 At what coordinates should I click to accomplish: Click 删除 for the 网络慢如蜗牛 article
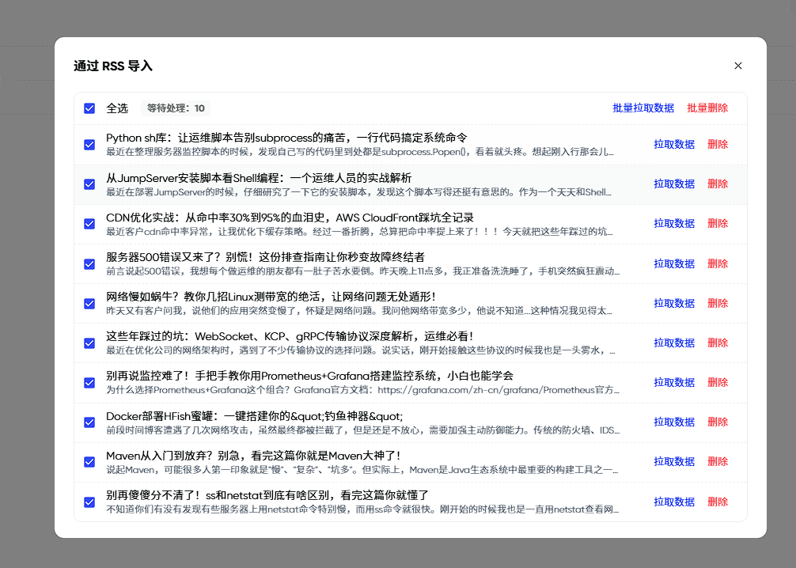pos(717,303)
